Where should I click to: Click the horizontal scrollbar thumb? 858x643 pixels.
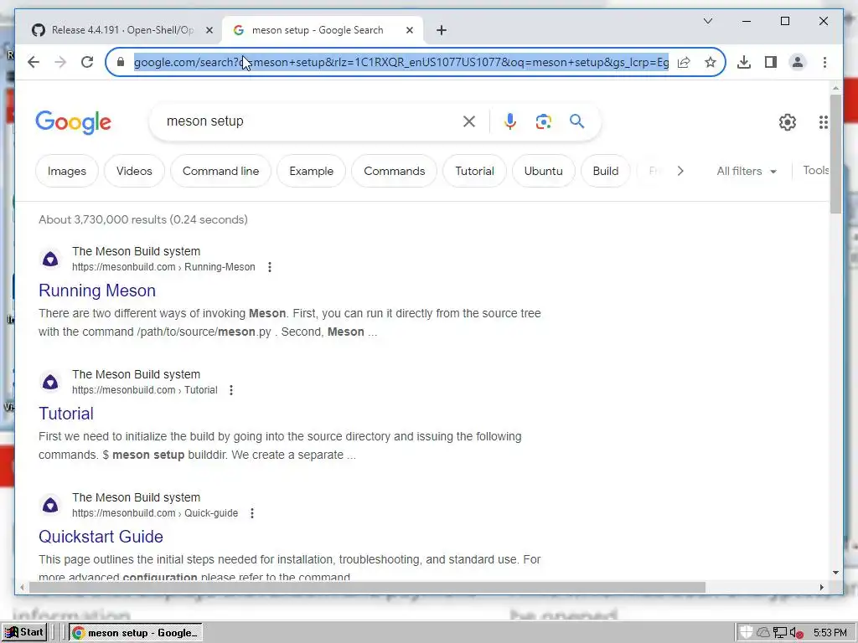pos(367,587)
